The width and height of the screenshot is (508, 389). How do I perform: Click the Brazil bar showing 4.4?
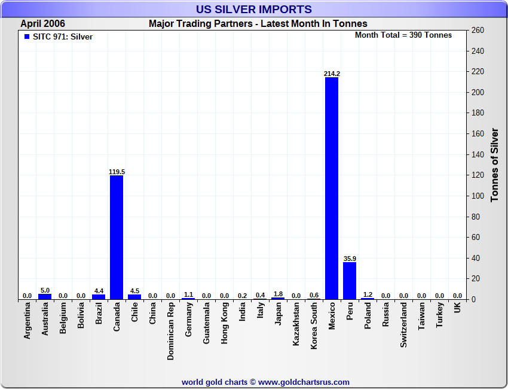(x=99, y=297)
